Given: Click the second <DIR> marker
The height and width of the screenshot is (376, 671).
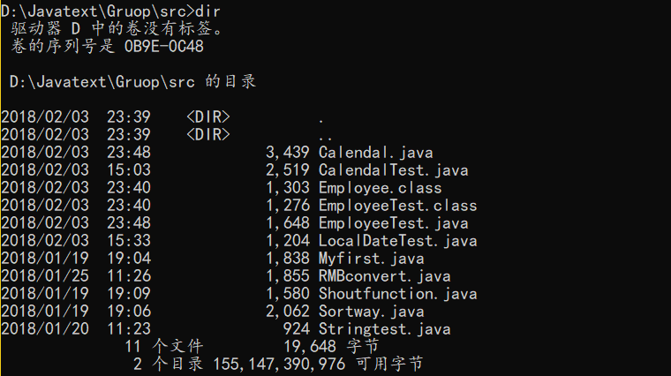Looking at the screenshot, I should coord(208,134).
